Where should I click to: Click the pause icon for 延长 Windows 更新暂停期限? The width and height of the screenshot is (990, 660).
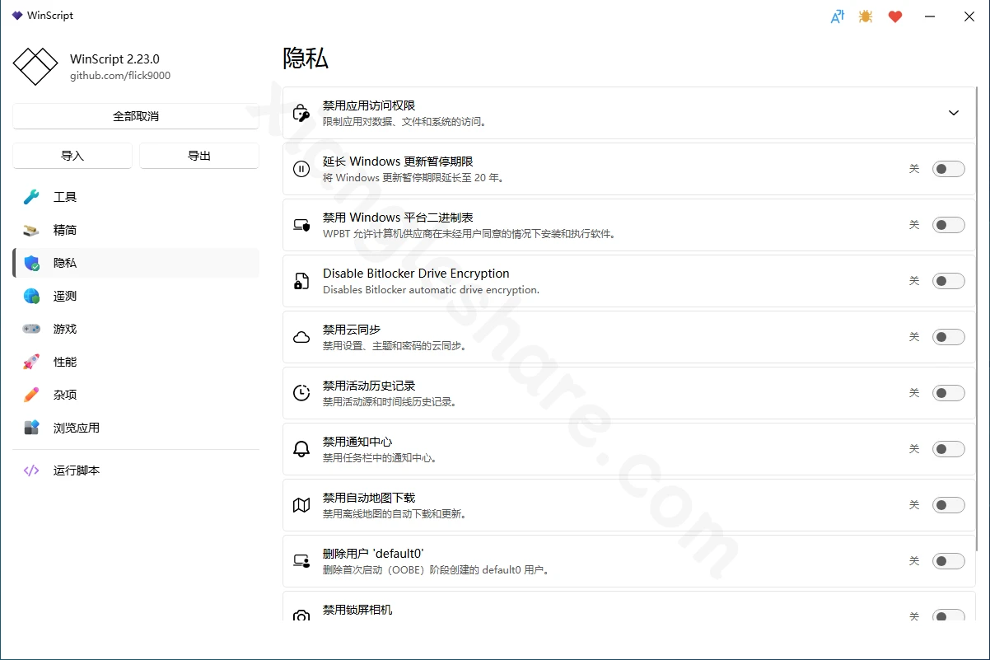(x=301, y=169)
